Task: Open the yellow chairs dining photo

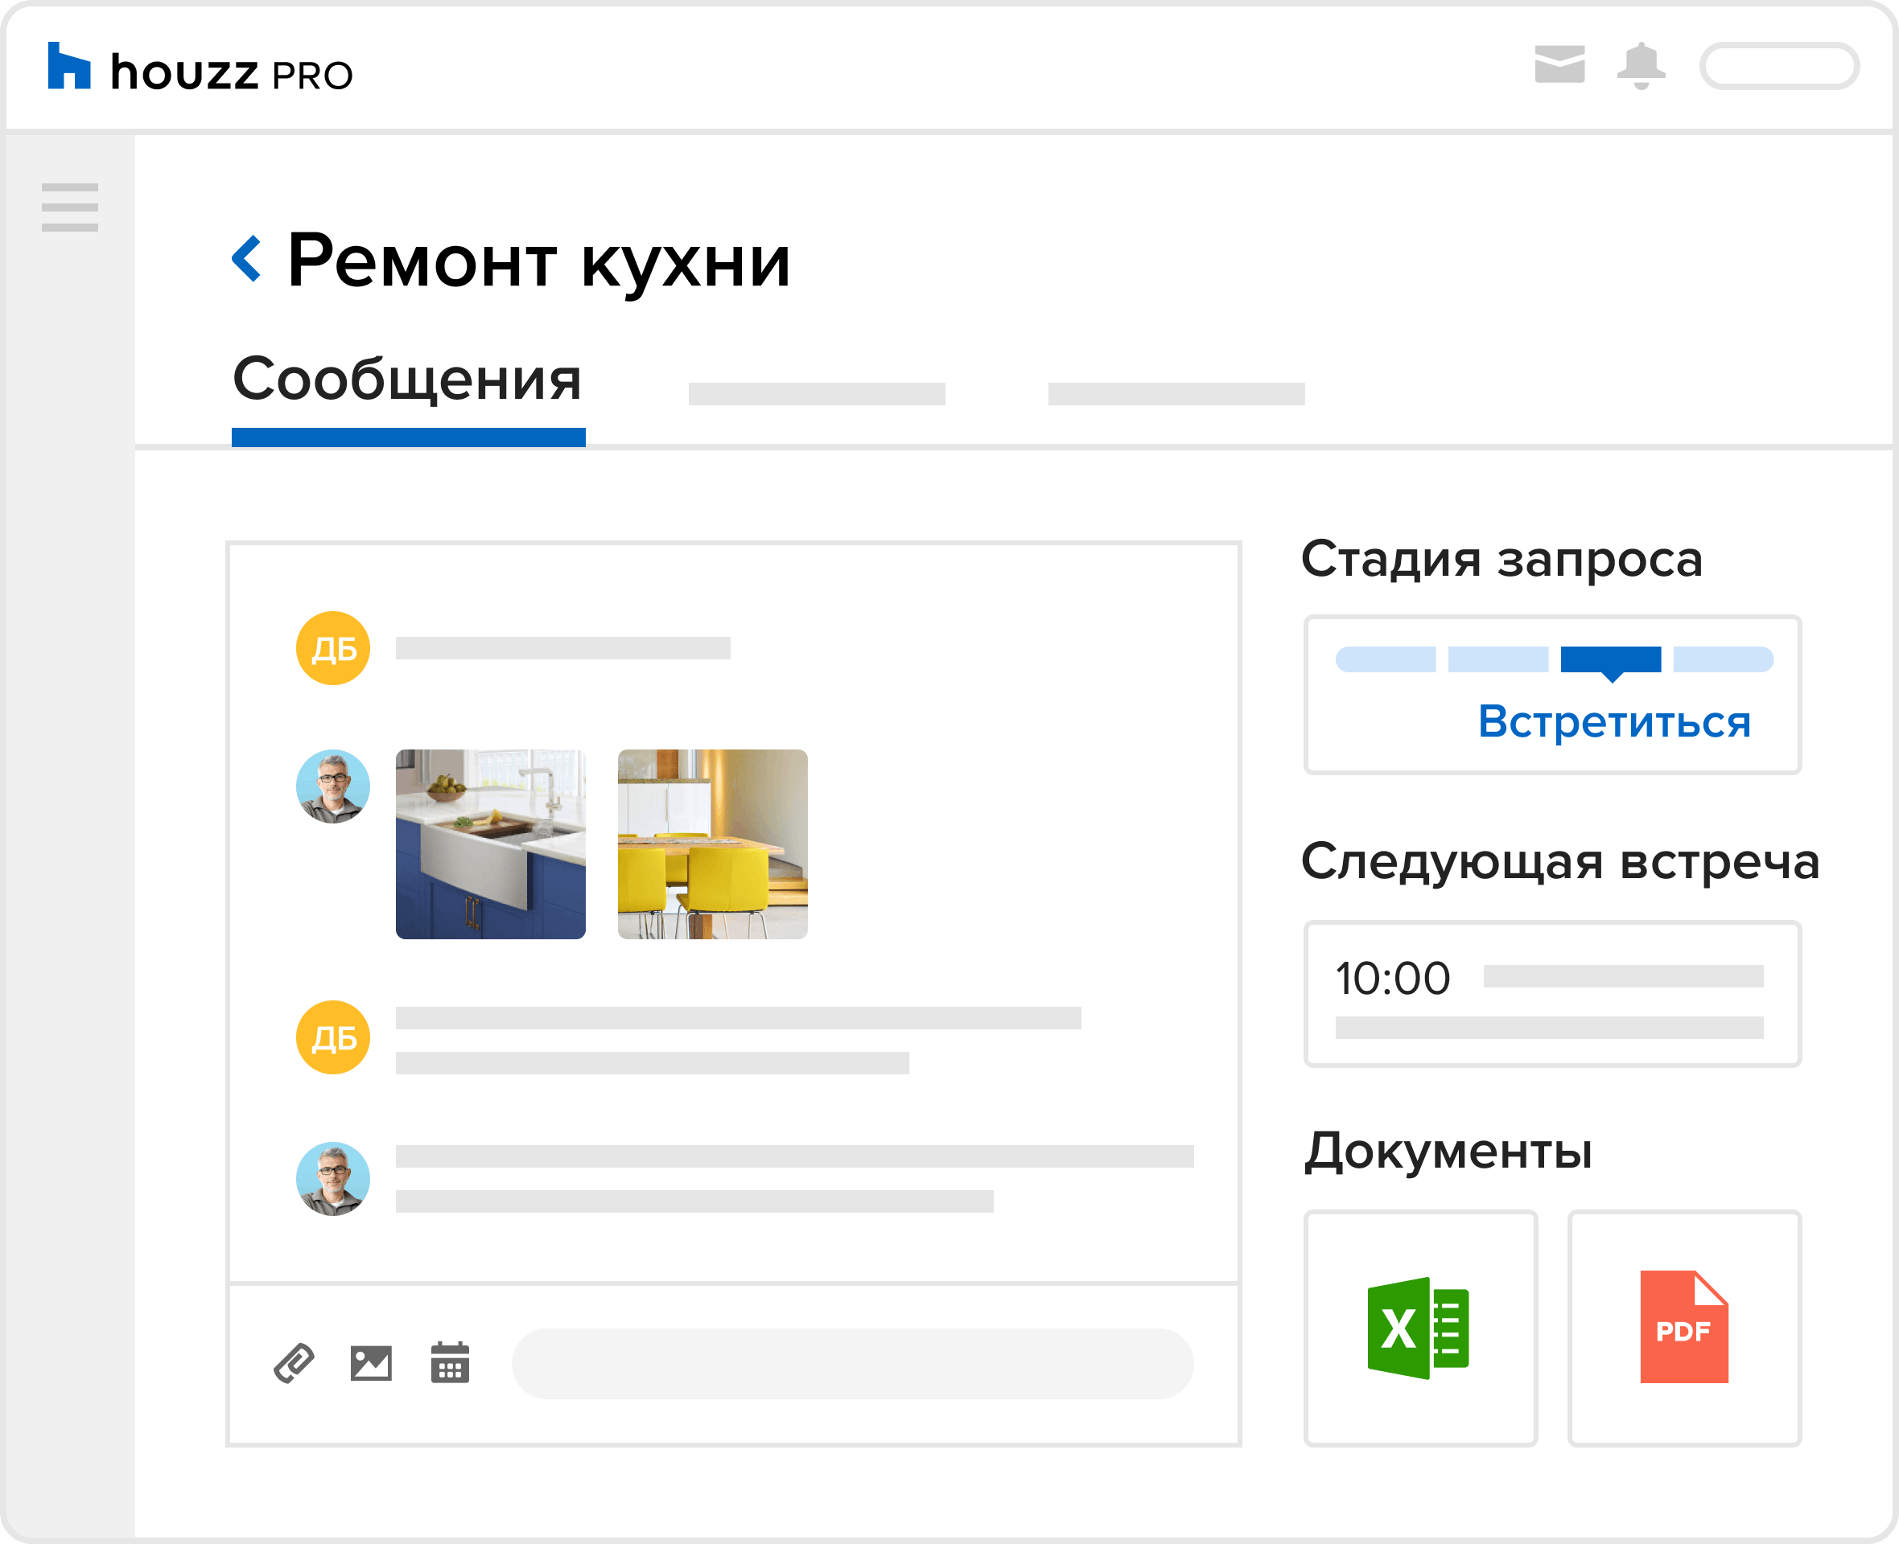Action: (712, 843)
